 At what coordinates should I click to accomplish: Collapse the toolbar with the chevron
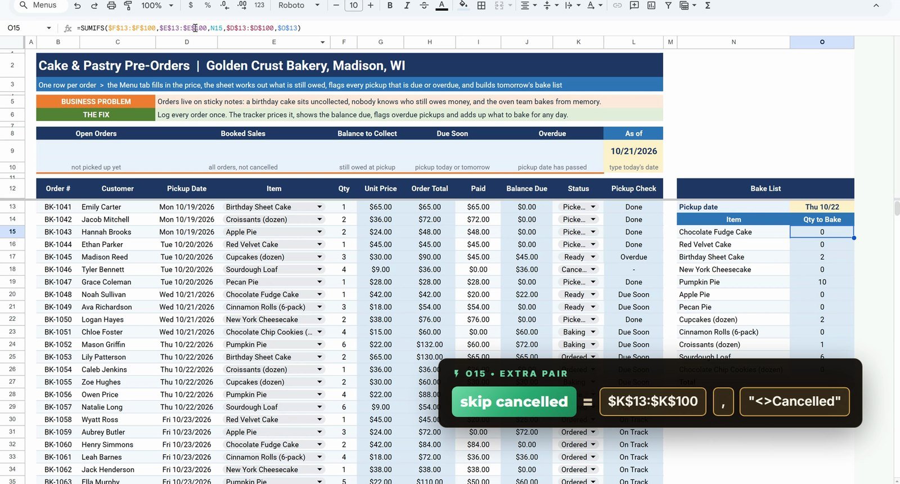pyautogui.click(x=876, y=6)
